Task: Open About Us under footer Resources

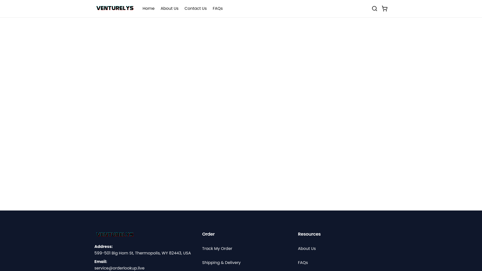Action: (307, 248)
